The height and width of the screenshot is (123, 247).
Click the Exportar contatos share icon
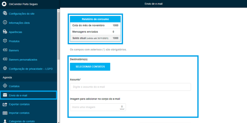click(x=5, y=104)
